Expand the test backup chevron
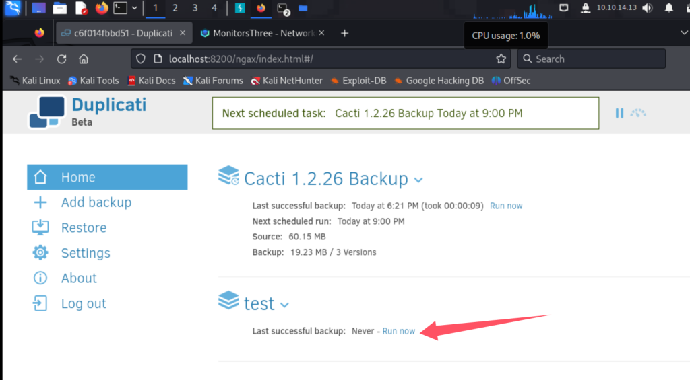Screen dimensions: 690x380 coord(285,305)
